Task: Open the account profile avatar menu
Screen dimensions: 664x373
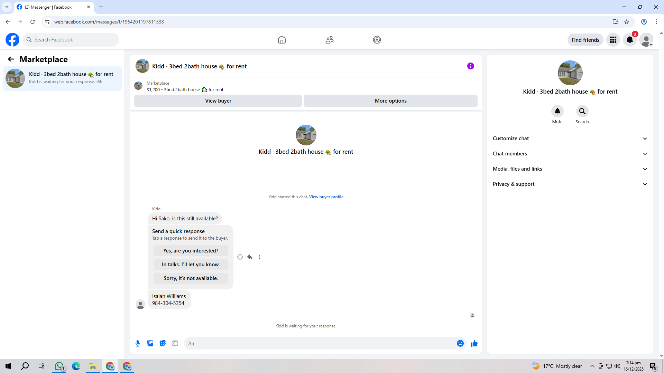Action: [646, 40]
